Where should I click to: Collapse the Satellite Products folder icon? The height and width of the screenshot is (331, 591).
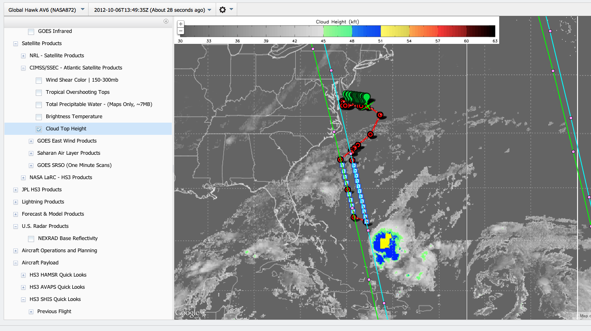15,43
